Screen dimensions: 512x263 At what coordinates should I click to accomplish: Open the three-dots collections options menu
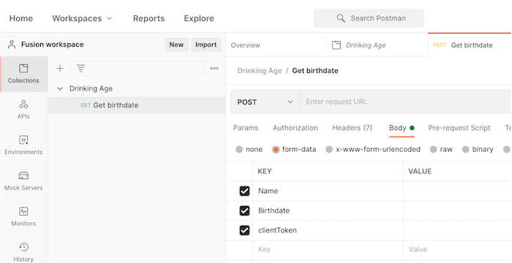[214, 69]
